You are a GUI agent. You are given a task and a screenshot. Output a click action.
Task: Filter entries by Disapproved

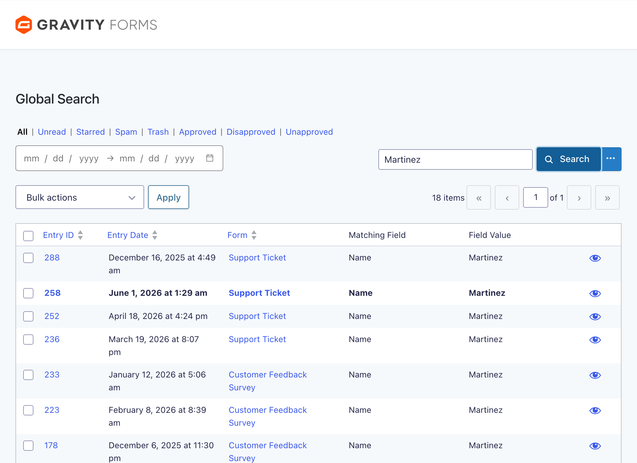click(251, 132)
